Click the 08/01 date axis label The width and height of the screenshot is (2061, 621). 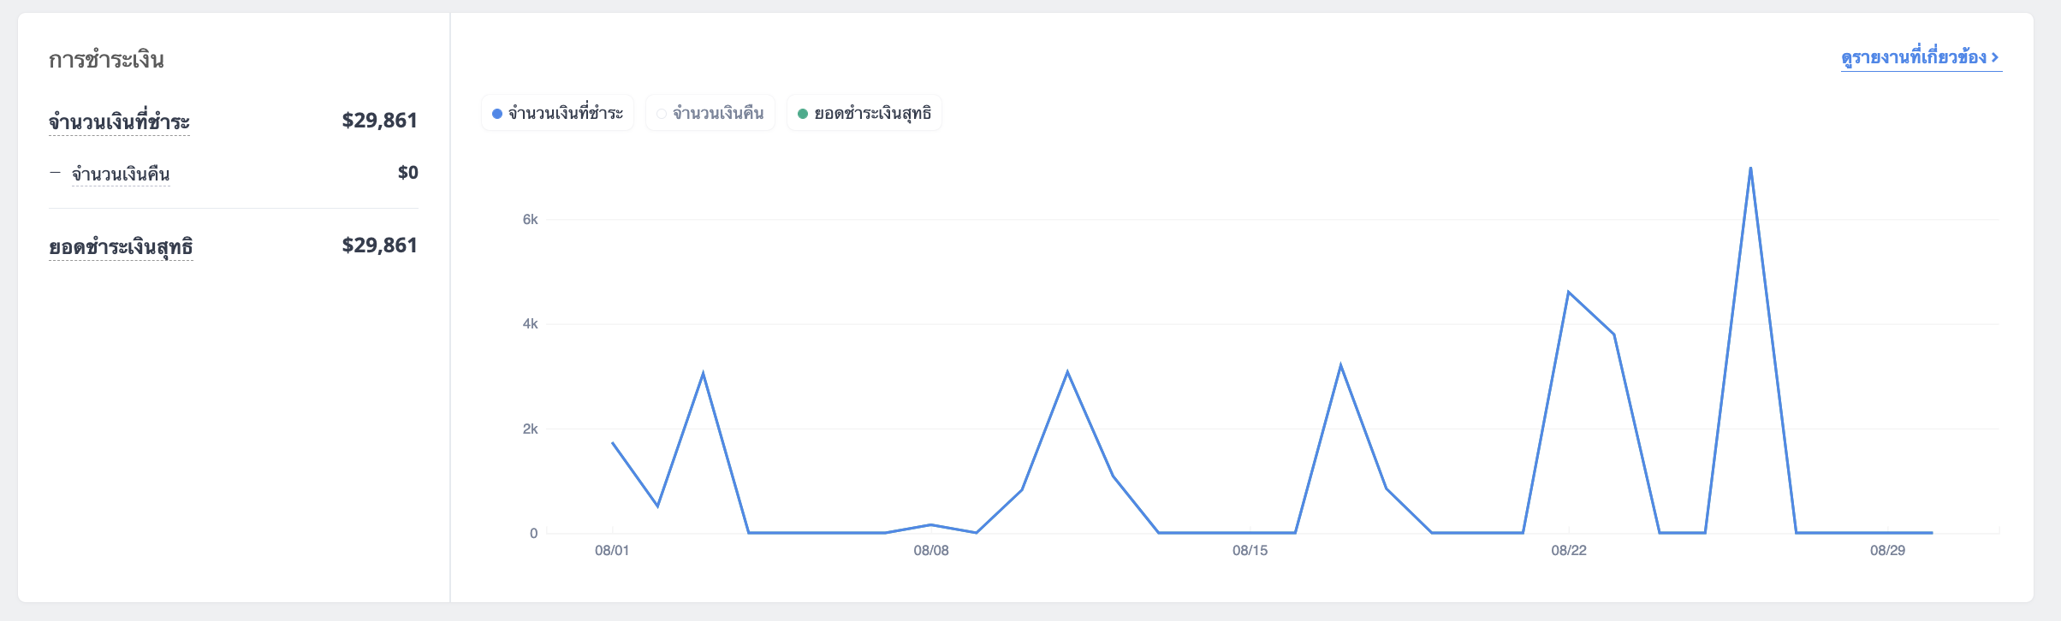pos(612,551)
